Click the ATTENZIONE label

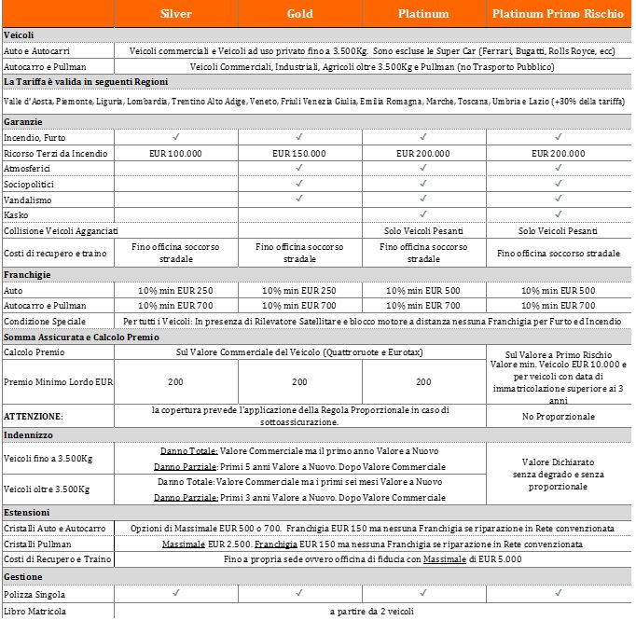34,417
